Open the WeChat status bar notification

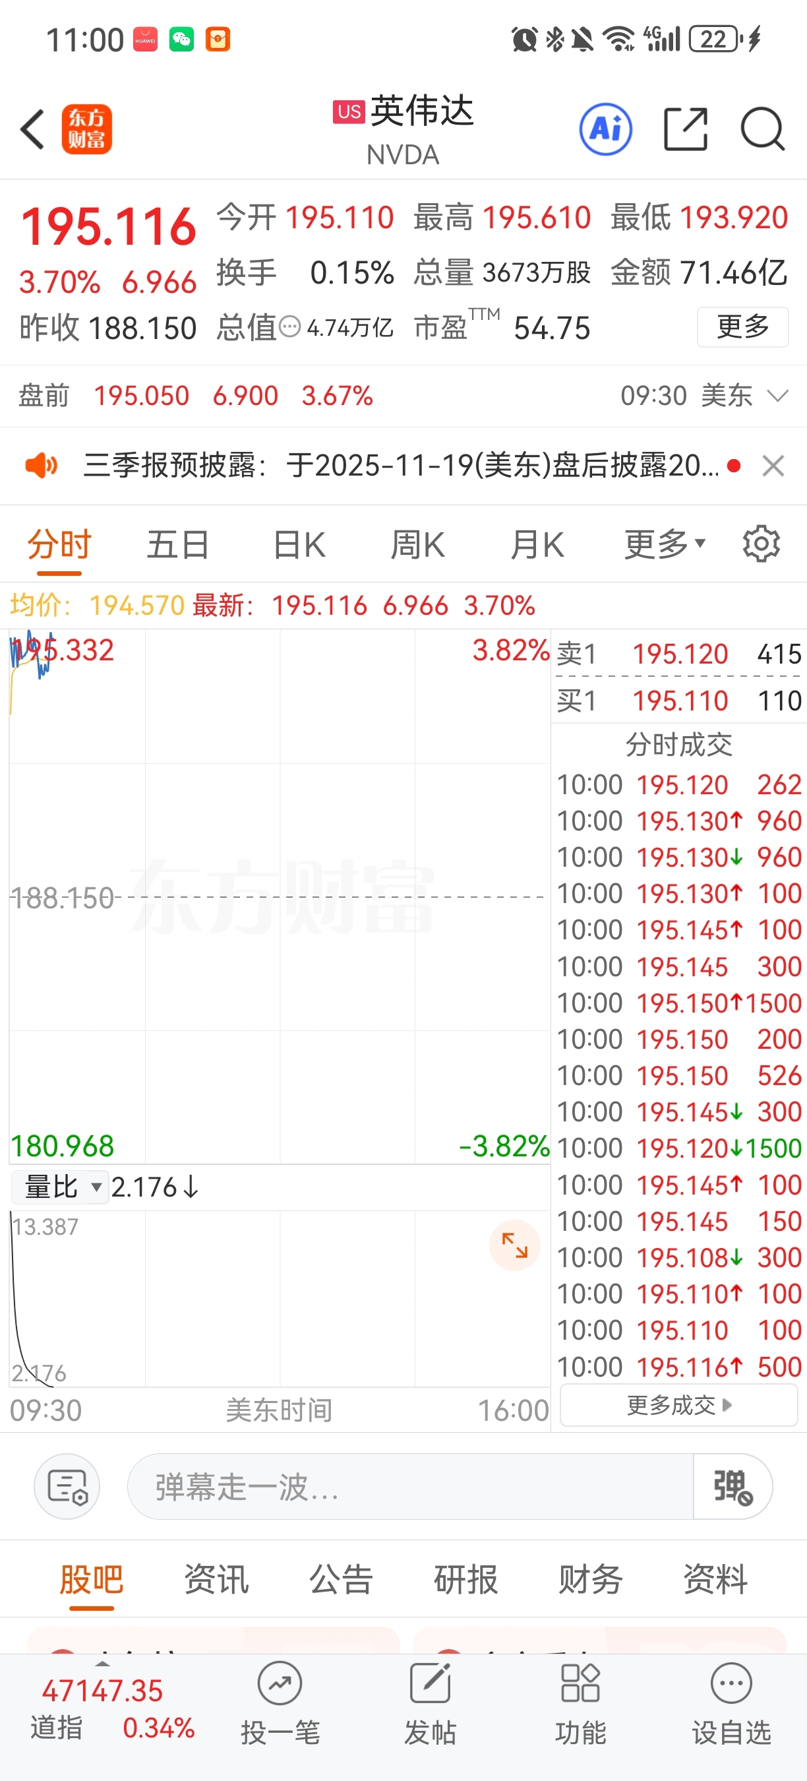pos(181,40)
